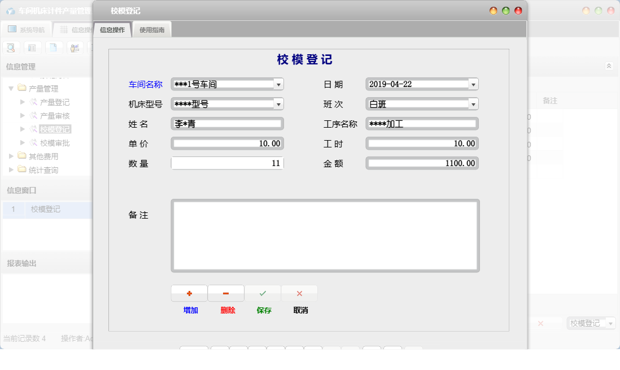This screenshot has width=620, height=370.
Task: Click the operator/user icon in the toolbar
Action: pyautogui.click(x=75, y=47)
